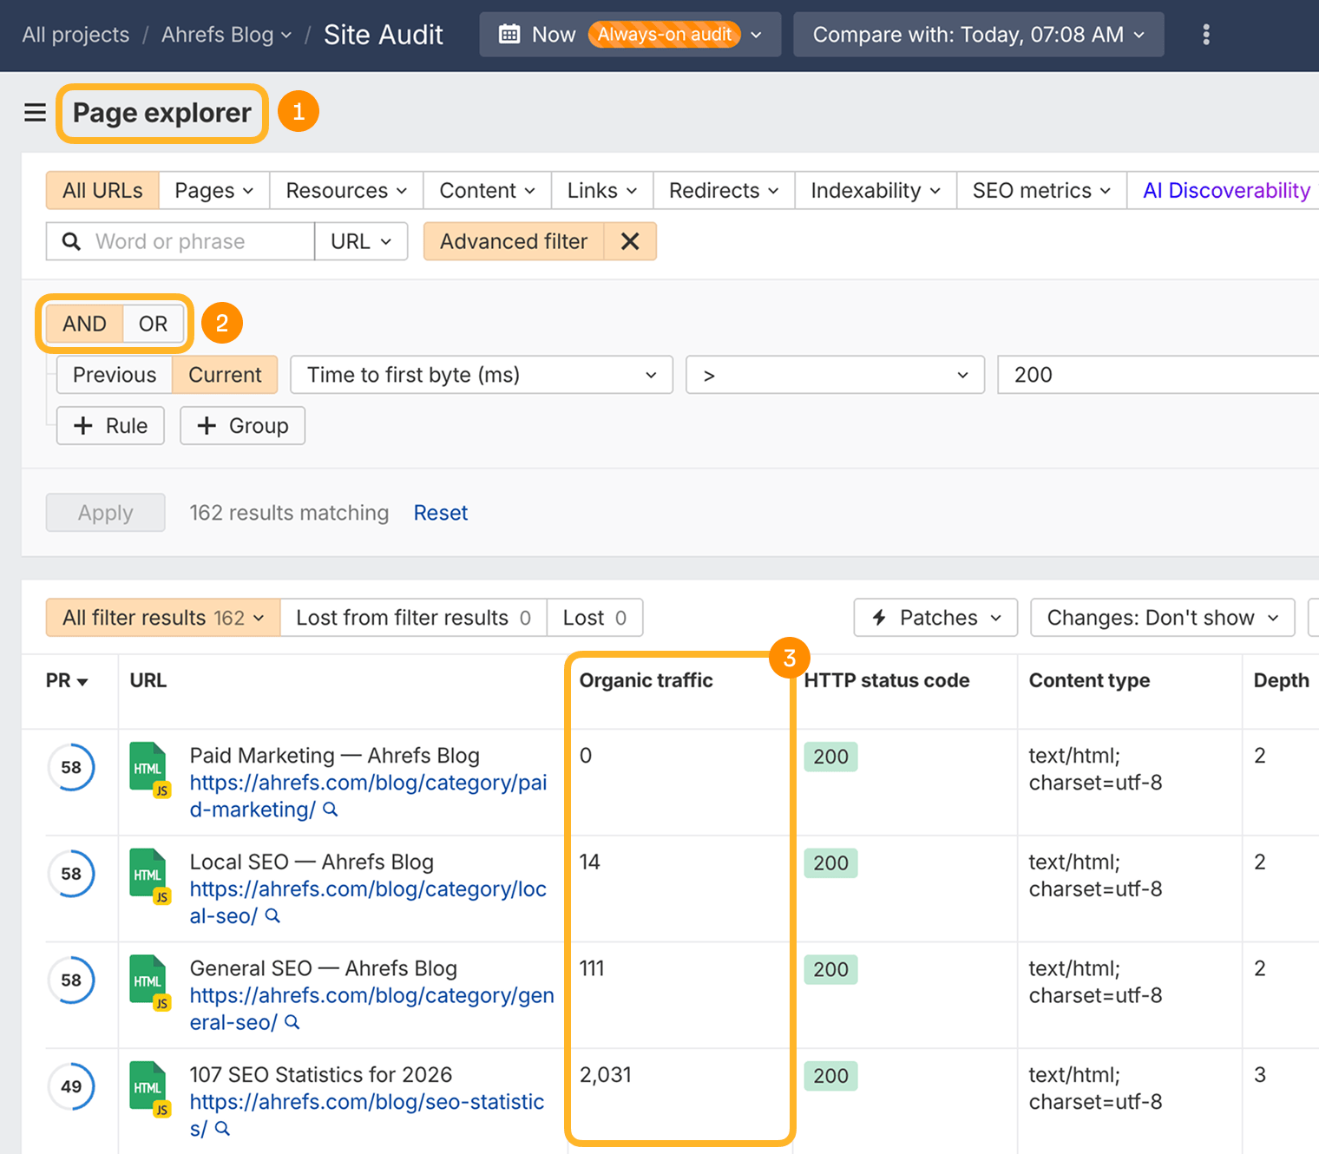Select the All URLs tab
1319x1154 pixels.
(102, 190)
